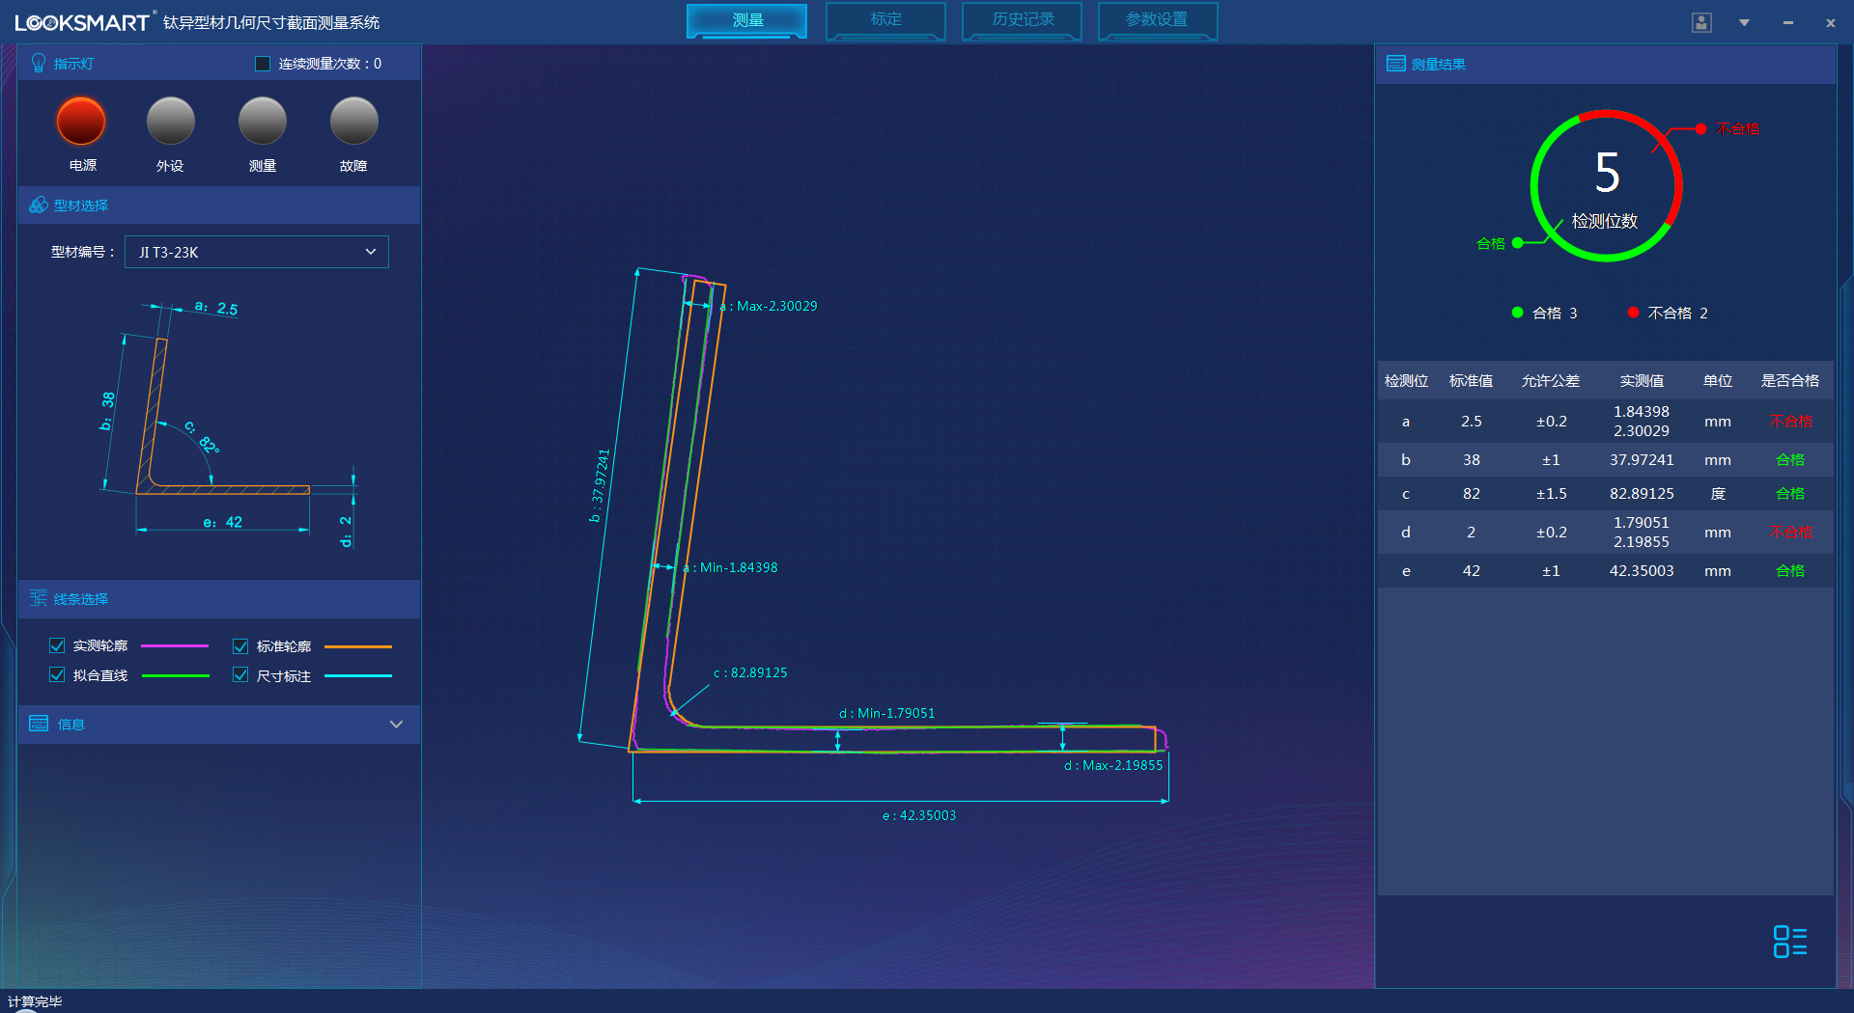The width and height of the screenshot is (1854, 1013).
Task: Click the user account icon in title bar
Action: (1701, 22)
